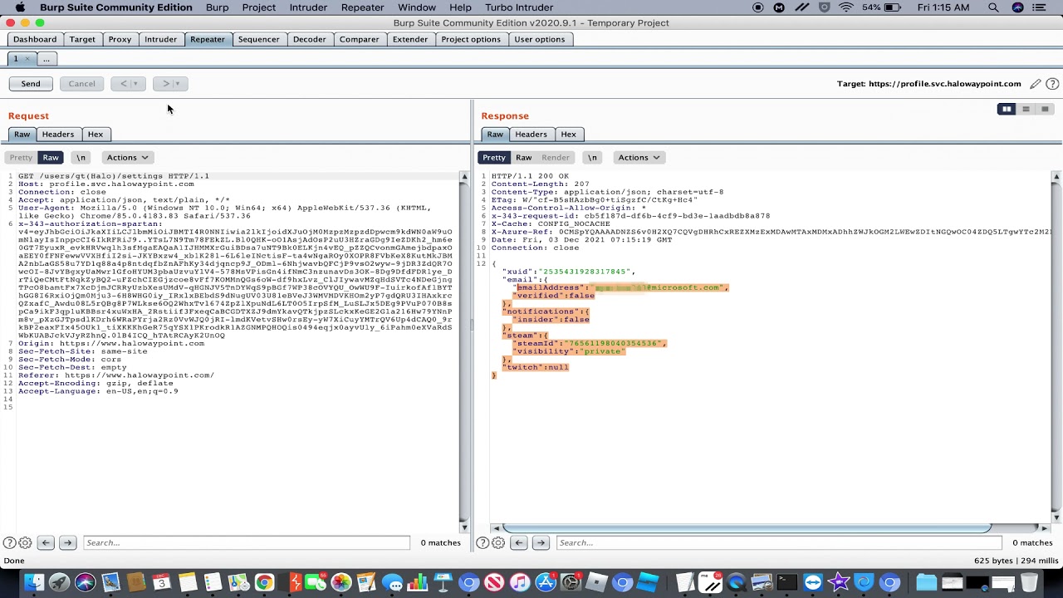
Task: Open next-request history dropdown arrow
Action: pos(176,84)
